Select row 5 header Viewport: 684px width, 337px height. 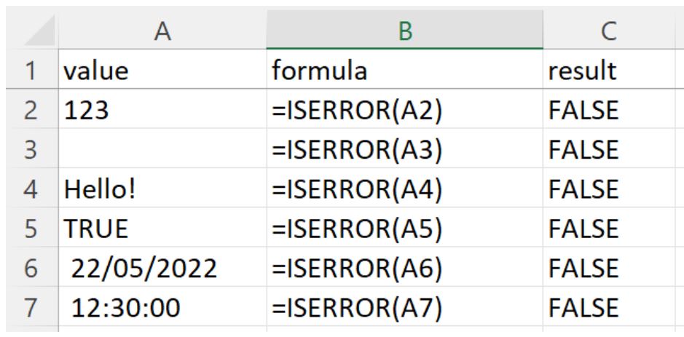pos(28,233)
